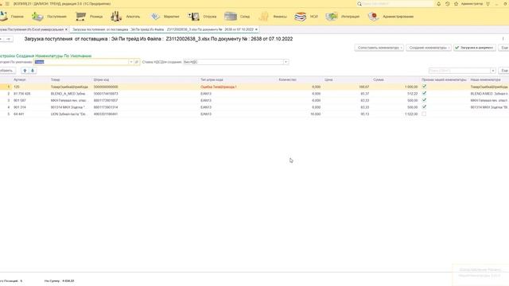Open the Еще button beside table search
Image resolution: width=509 pixels, height=286 pixels.
(x=504, y=71)
